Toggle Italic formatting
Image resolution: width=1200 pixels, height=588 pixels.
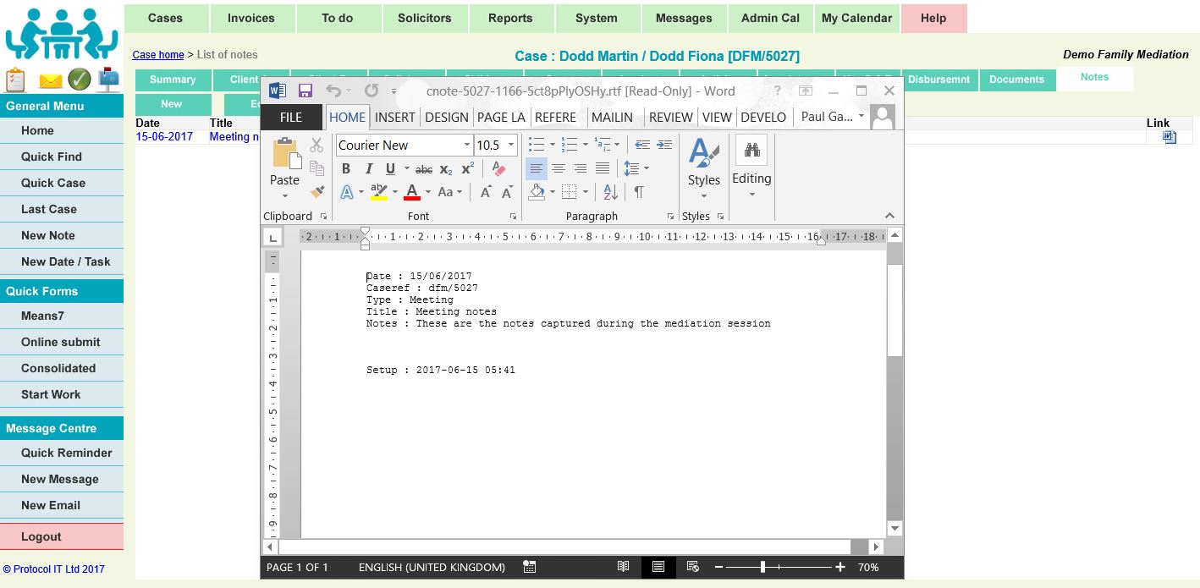tap(368, 169)
